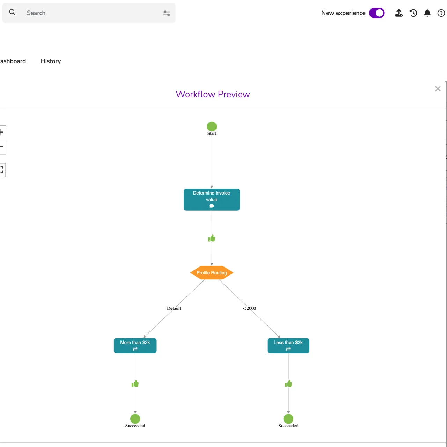The height and width of the screenshot is (447, 447).
Task: Click the search magnifier icon
Action: 12,13
